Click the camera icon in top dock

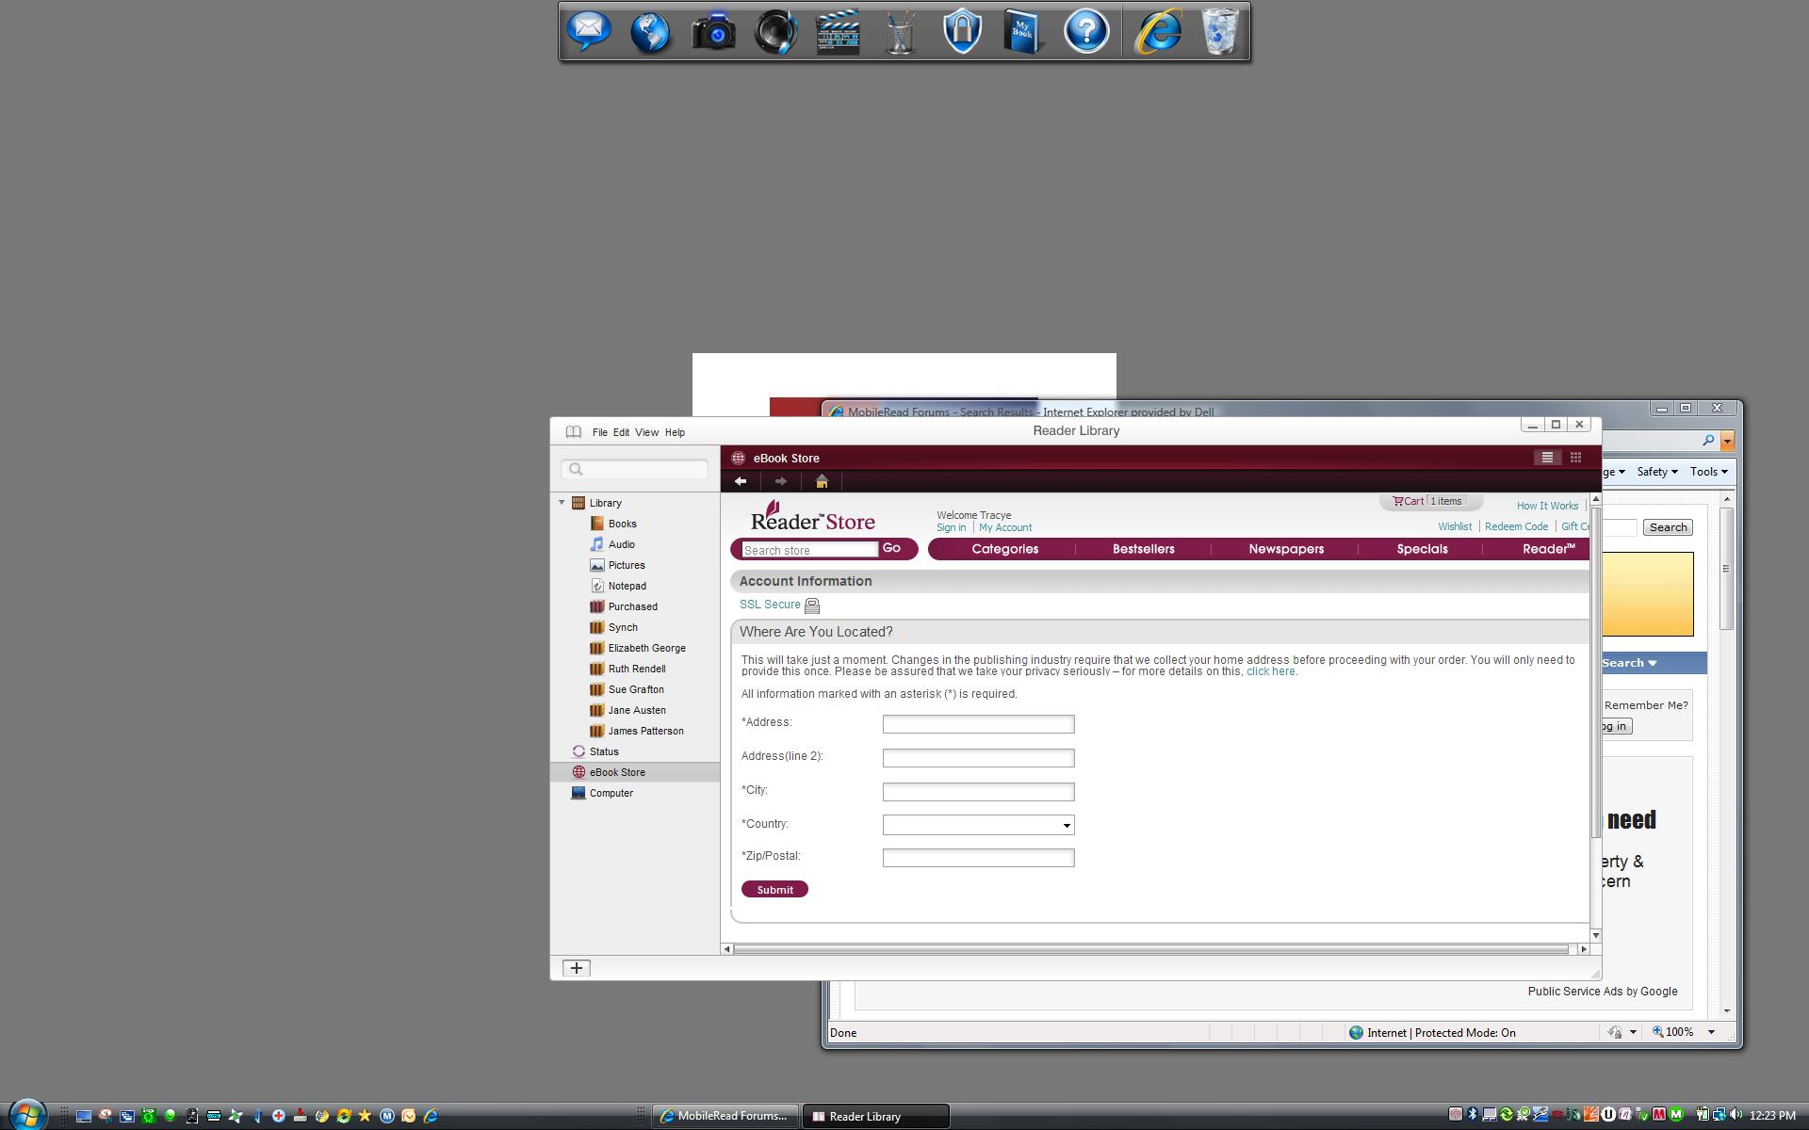[x=713, y=33]
